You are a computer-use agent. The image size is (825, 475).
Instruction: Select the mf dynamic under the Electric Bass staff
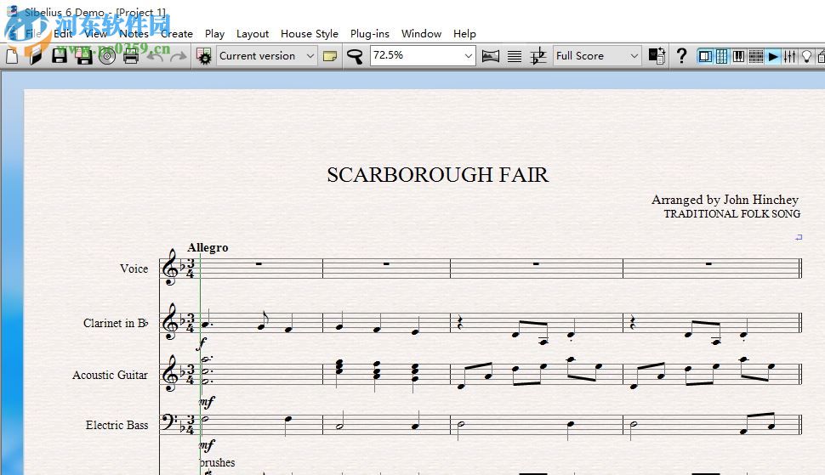[x=208, y=445]
